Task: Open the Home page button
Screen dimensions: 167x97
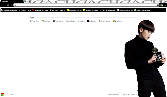Action: click(11, 5)
